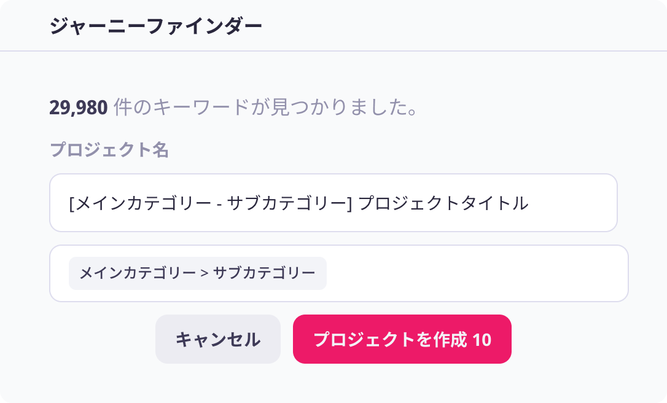Screen dimensions: 667x403
Task: Select the メインカテゴリー > サブカテゴリー tag chip
Action: [197, 273]
